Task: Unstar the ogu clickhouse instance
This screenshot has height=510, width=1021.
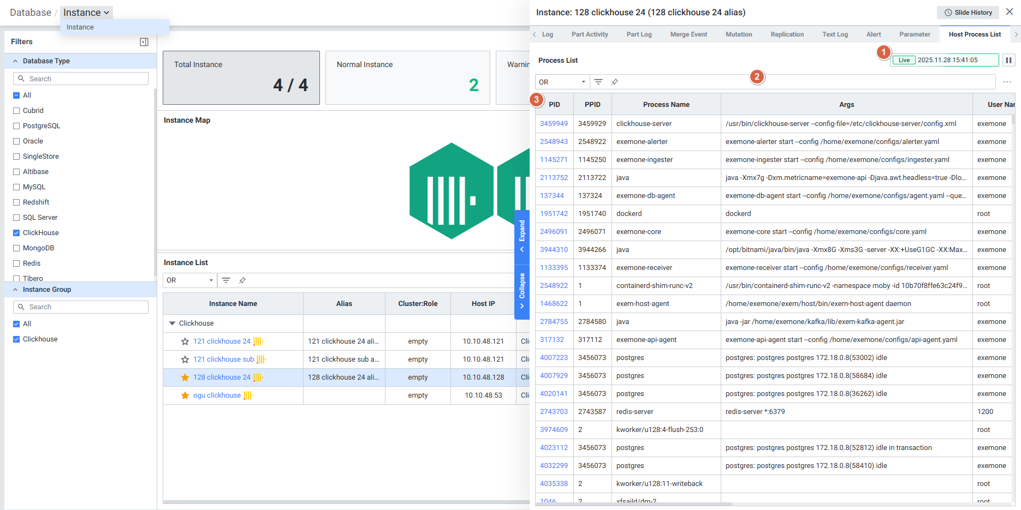Action: (x=185, y=395)
